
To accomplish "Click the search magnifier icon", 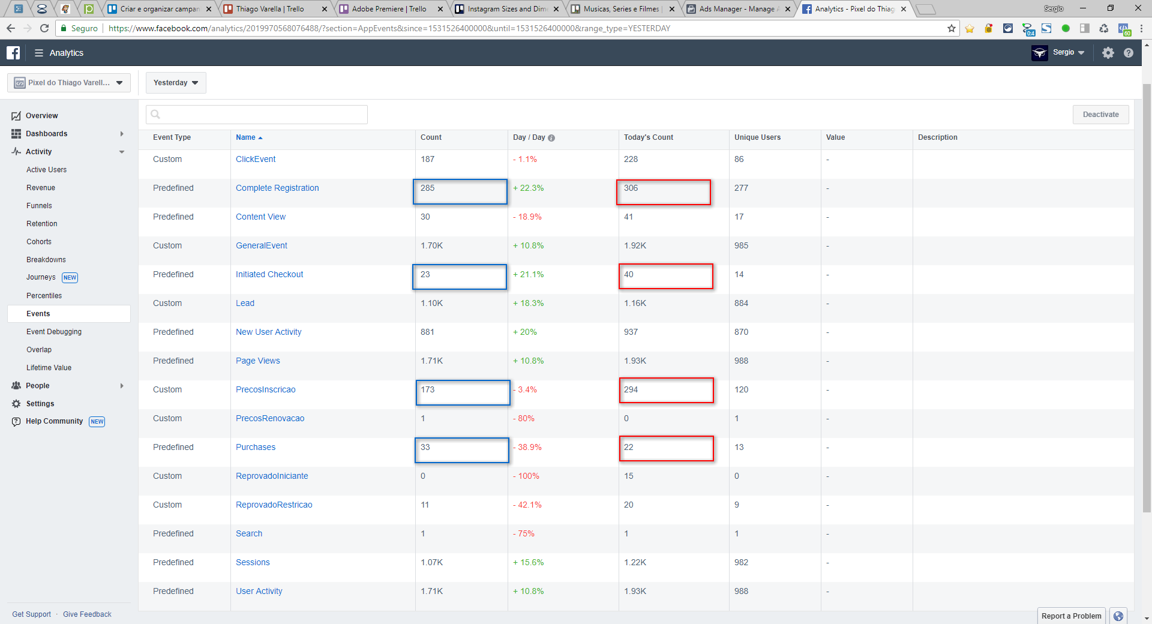I will pyautogui.click(x=155, y=115).
